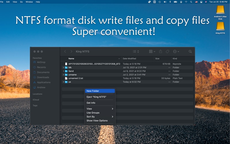Click the Locations sidebar section heading
Screen dimensions: 230x144
coord(37,94)
